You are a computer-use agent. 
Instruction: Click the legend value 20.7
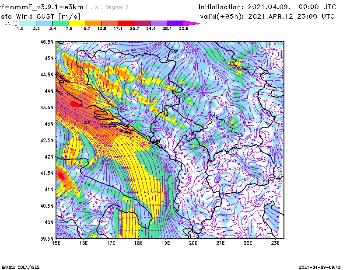[x=134, y=28]
